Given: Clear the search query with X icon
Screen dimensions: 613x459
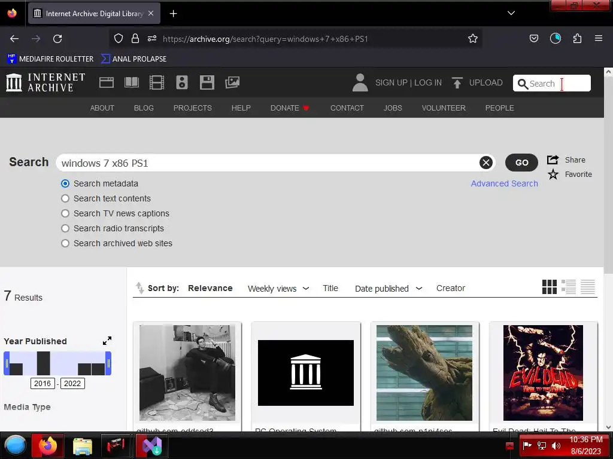Looking at the screenshot, I should [486, 163].
